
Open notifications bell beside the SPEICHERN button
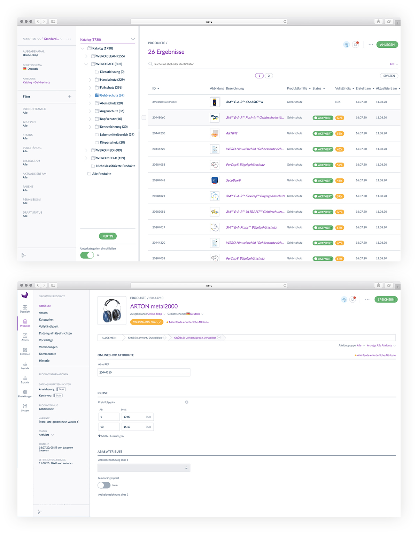tap(353, 299)
